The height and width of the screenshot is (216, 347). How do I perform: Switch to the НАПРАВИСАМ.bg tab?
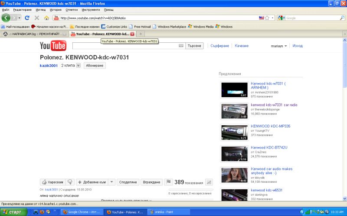(35, 34)
